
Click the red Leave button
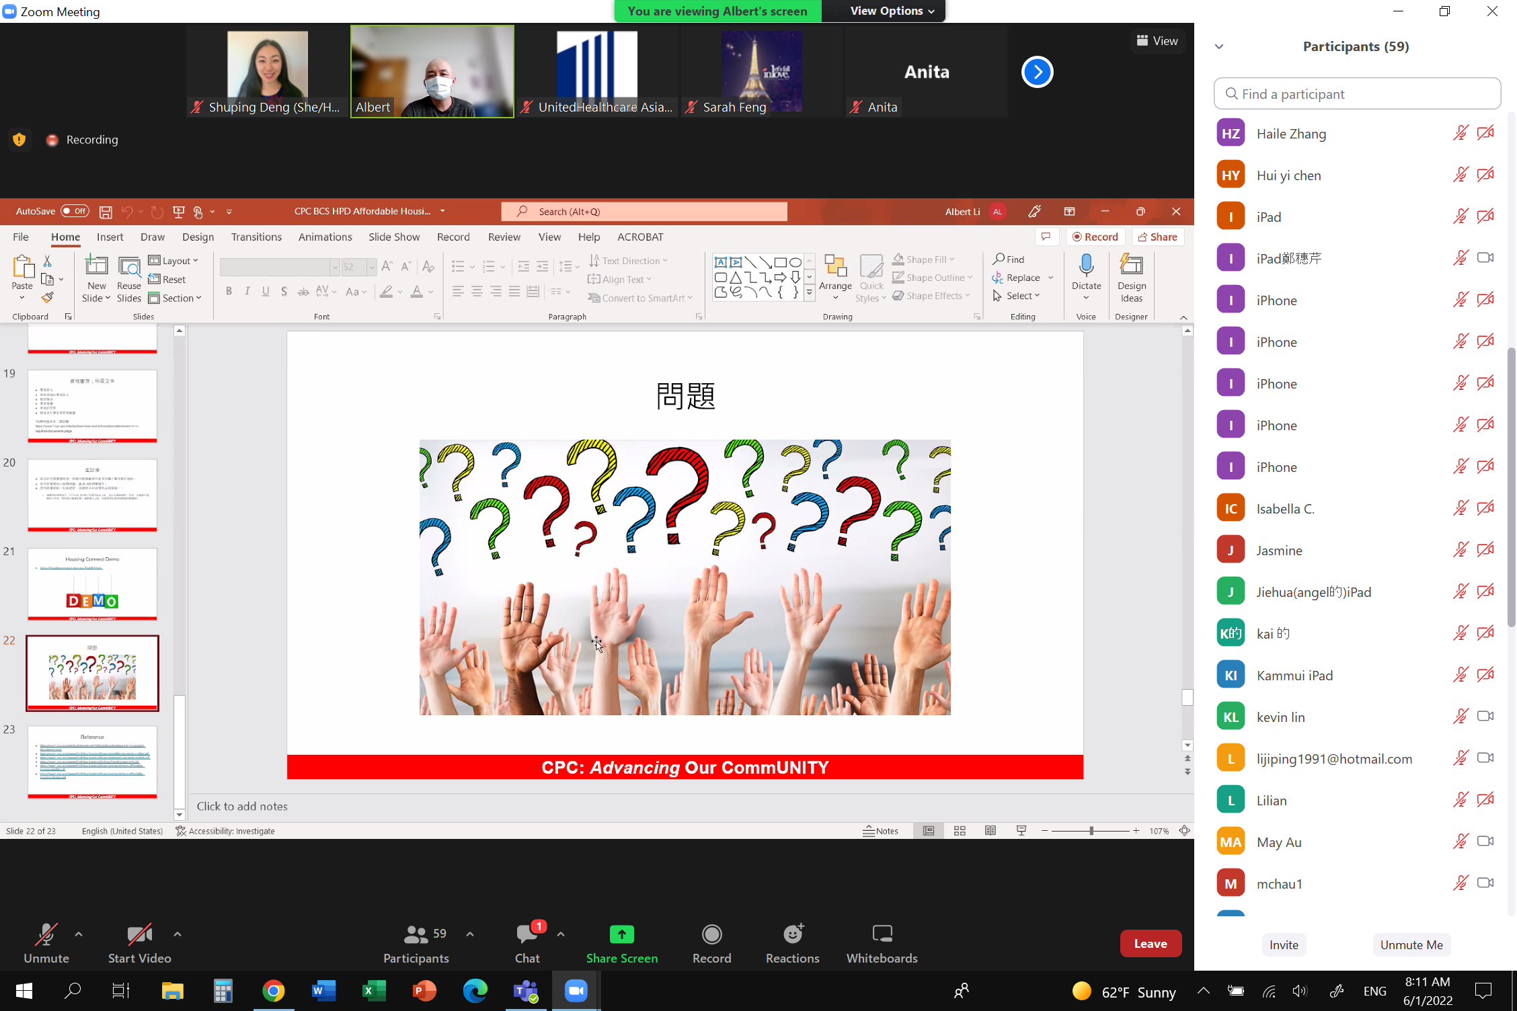[x=1151, y=943]
